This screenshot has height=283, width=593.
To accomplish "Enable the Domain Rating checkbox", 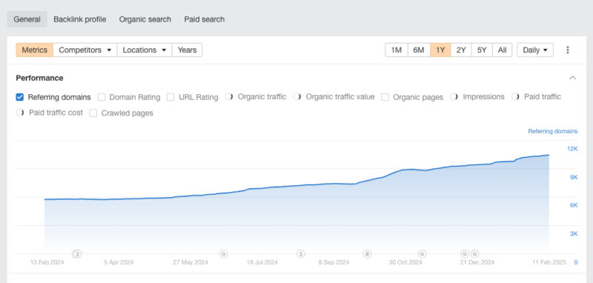I will 102,97.
